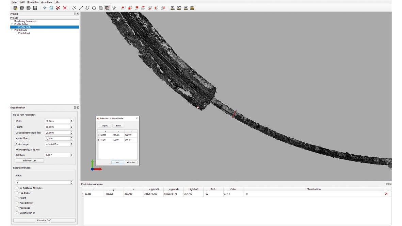This screenshot has height=226, width=402.
Task: Click the save disk icon in the toolbar
Action: tap(35, 8)
